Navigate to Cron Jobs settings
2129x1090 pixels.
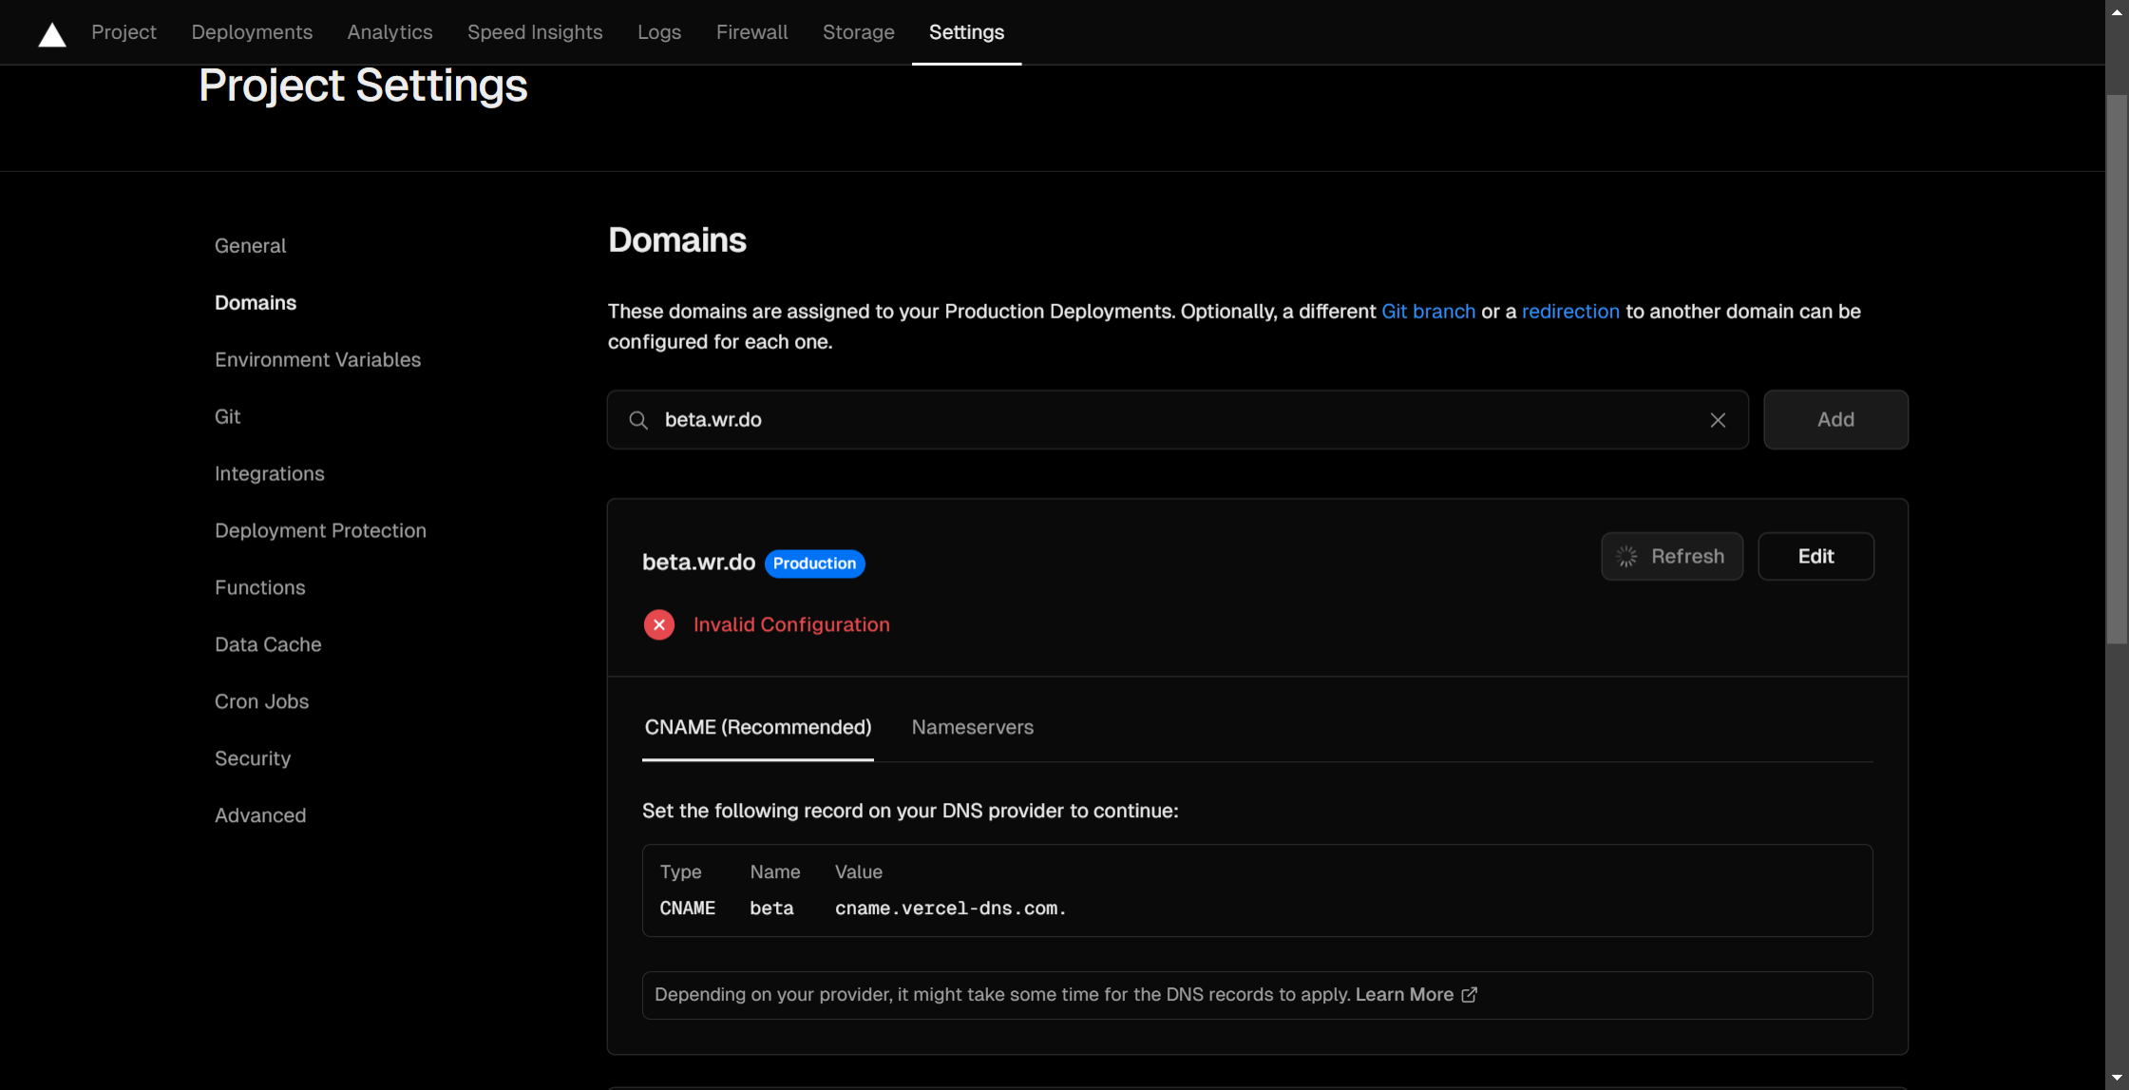pyautogui.click(x=261, y=700)
